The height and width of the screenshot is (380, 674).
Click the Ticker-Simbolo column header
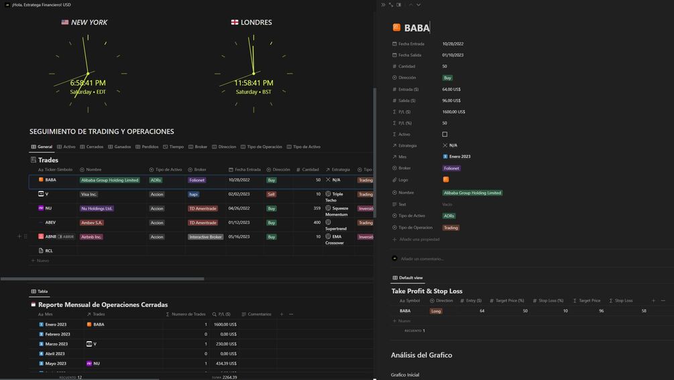(55, 170)
